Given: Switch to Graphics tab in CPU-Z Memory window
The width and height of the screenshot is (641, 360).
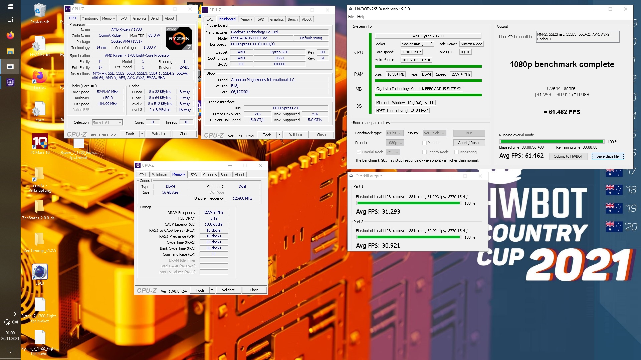Looking at the screenshot, I should 210,175.
